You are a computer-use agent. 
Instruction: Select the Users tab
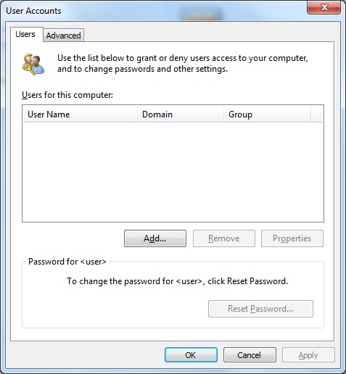(26, 34)
